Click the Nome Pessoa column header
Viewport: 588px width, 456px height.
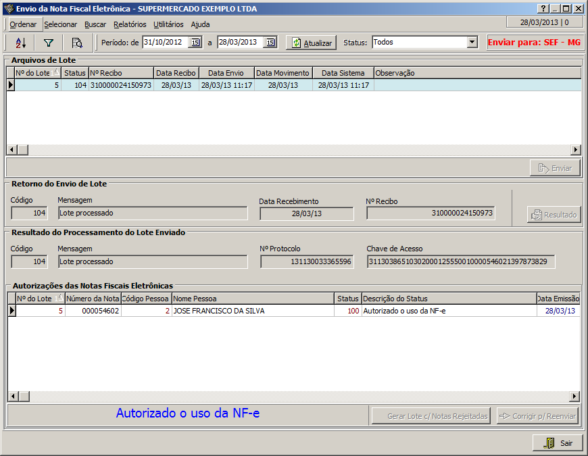pyautogui.click(x=252, y=299)
